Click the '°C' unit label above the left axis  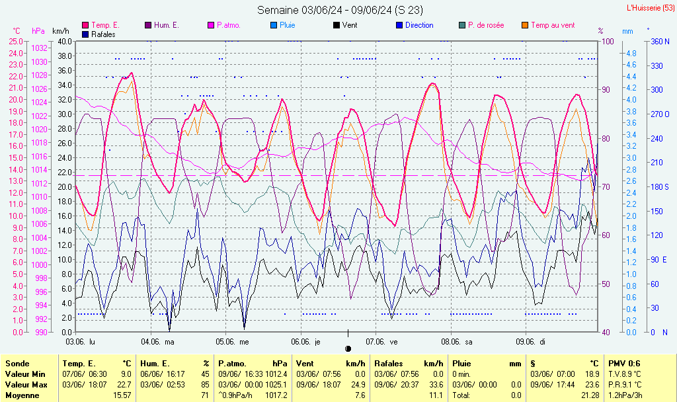17,31
